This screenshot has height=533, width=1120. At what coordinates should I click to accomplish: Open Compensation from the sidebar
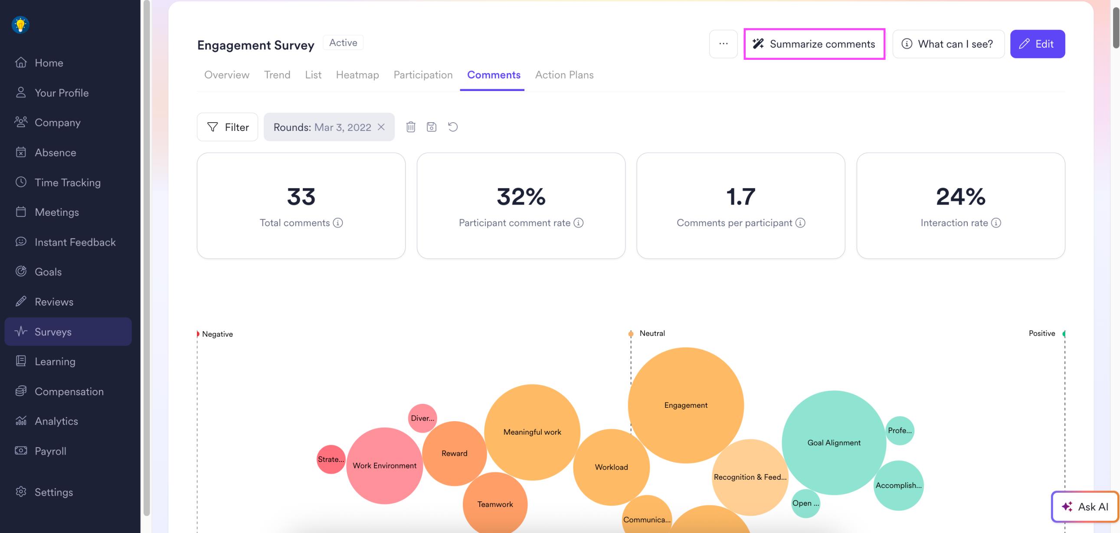[x=69, y=391]
